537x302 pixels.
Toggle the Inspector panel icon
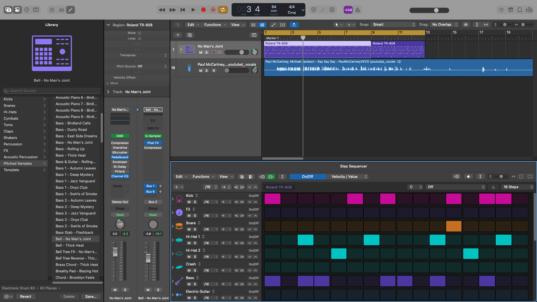[x=17, y=10]
